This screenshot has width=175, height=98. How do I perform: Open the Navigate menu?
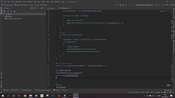pos(18,2)
